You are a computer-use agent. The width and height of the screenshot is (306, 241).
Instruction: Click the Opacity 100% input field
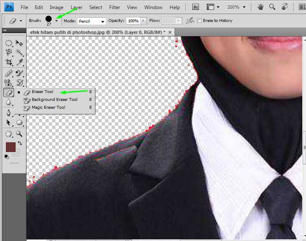pos(133,21)
